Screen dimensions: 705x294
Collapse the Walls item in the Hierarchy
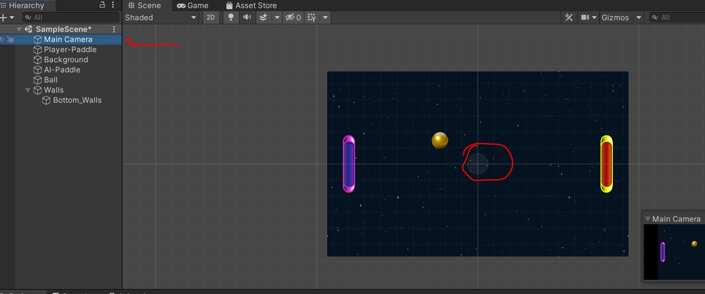pyautogui.click(x=28, y=90)
